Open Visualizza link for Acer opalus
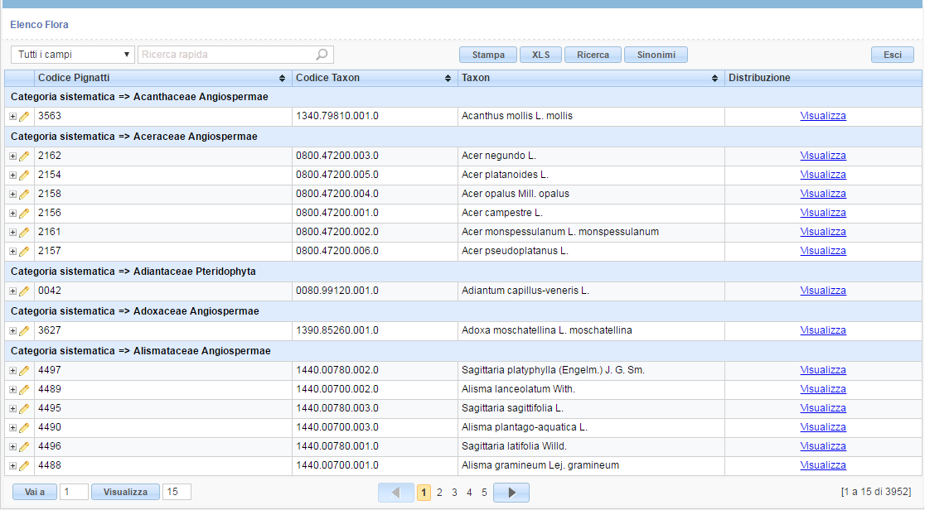This screenshot has height=510, width=925. pos(823,194)
